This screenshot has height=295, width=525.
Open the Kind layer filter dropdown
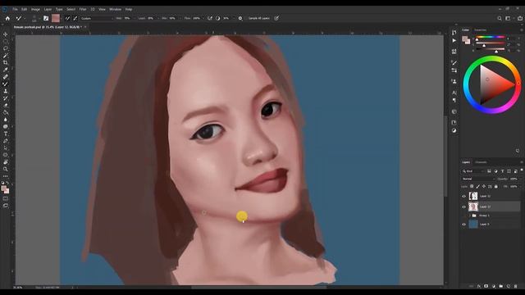(x=472, y=171)
